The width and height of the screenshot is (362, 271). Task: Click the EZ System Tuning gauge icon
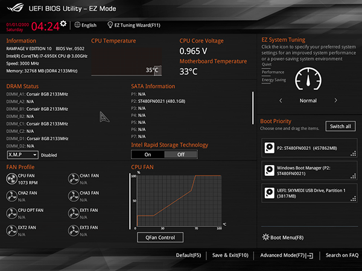coord(308,79)
